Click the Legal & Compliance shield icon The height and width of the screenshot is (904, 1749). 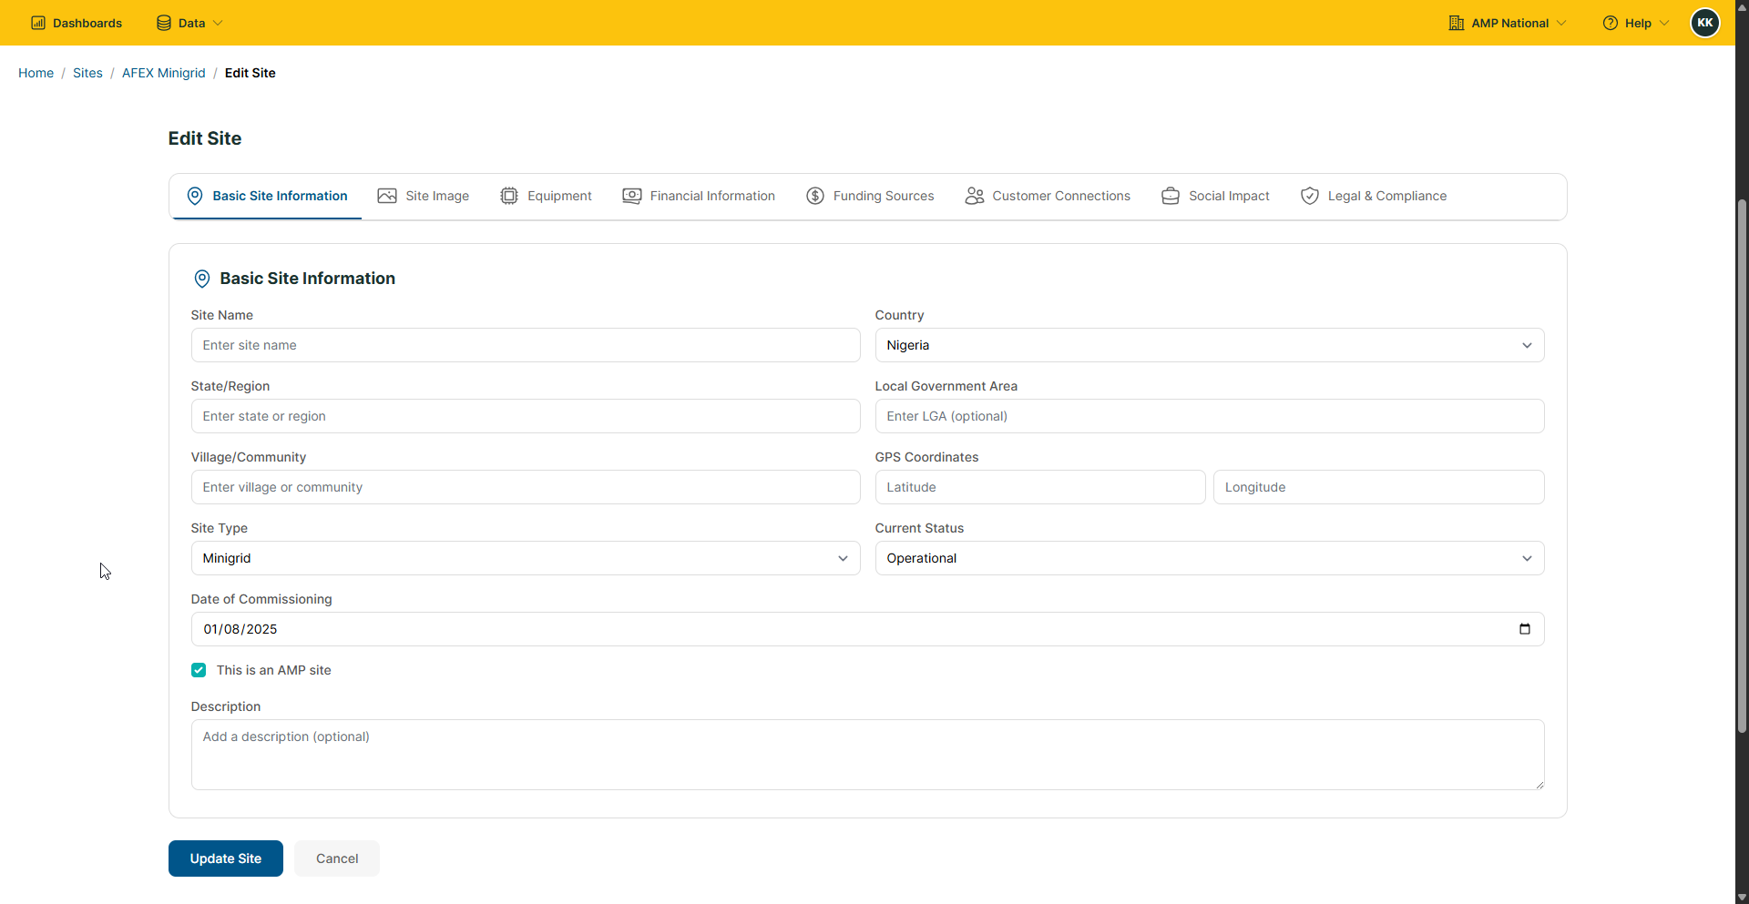(x=1310, y=196)
